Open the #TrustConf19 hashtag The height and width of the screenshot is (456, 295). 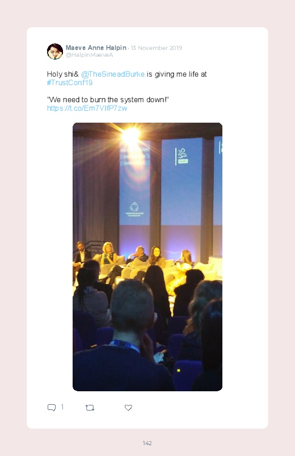pyautogui.click(x=70, y=82)
